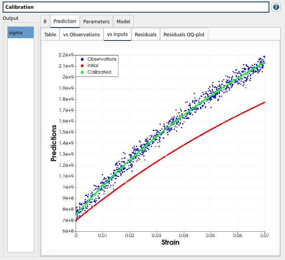Click the Predictions y-axis title
This screenshot has height=260, width=285.
(54, 143)
